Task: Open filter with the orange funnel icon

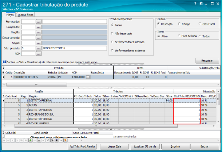Action: click(65, 140)
